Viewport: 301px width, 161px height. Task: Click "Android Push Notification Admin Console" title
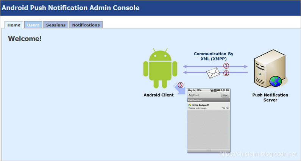click(70, 8)
